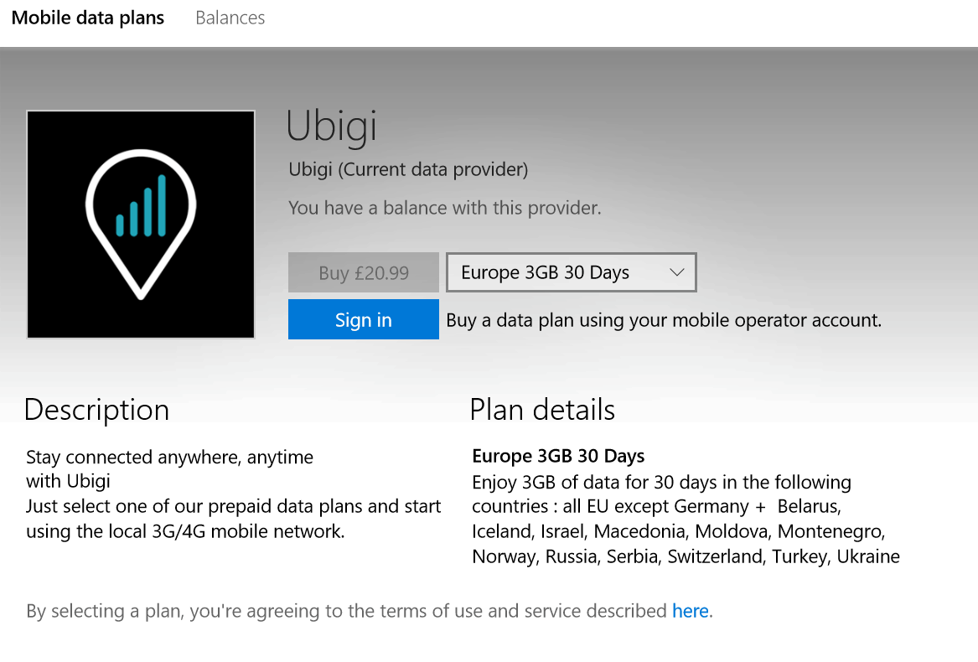Open the terms of use 'here' link

pos(690,611)
